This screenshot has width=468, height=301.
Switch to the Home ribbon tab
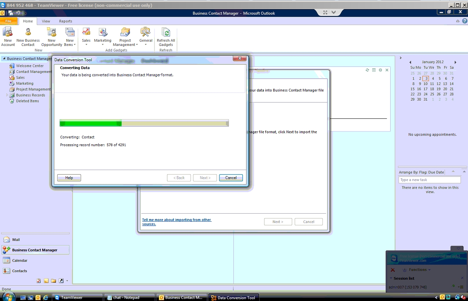[x=28, y=21]
